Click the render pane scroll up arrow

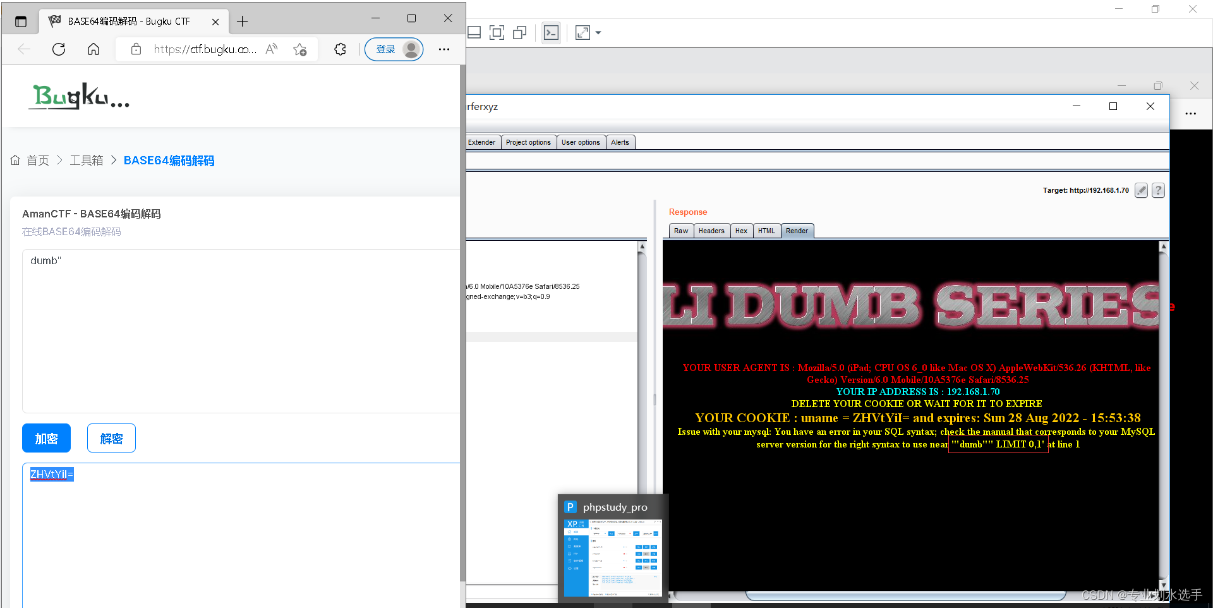coord(1164,246)
